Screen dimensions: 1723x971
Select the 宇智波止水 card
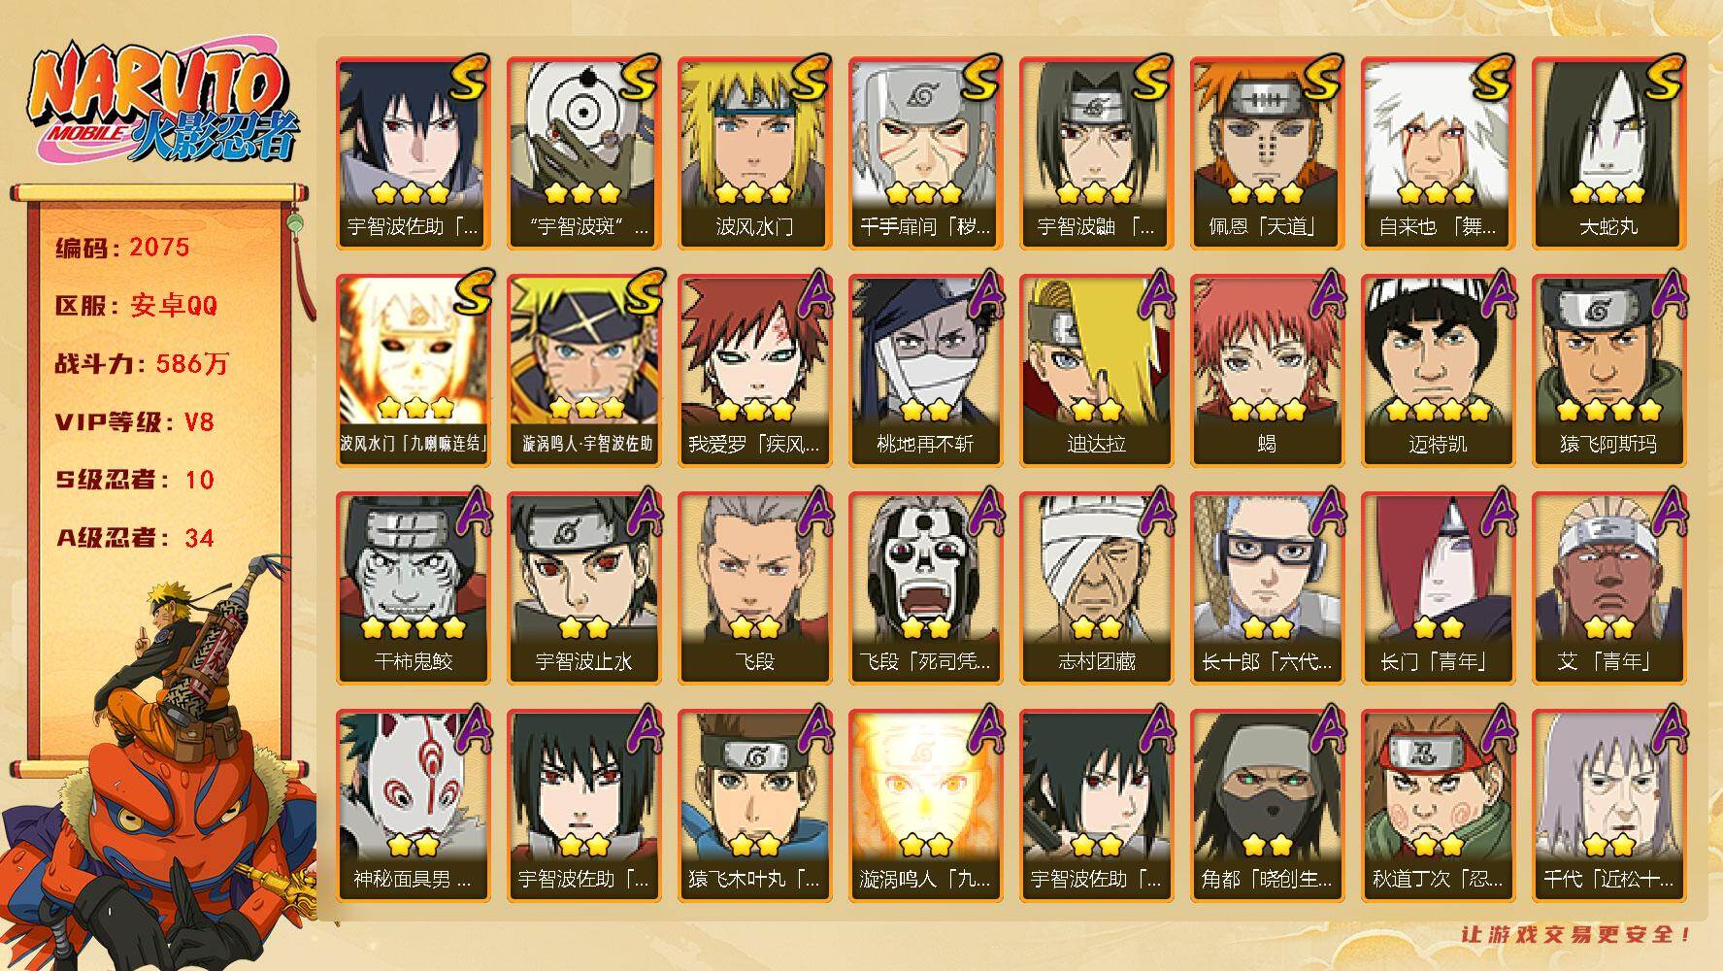click(583, 587)
